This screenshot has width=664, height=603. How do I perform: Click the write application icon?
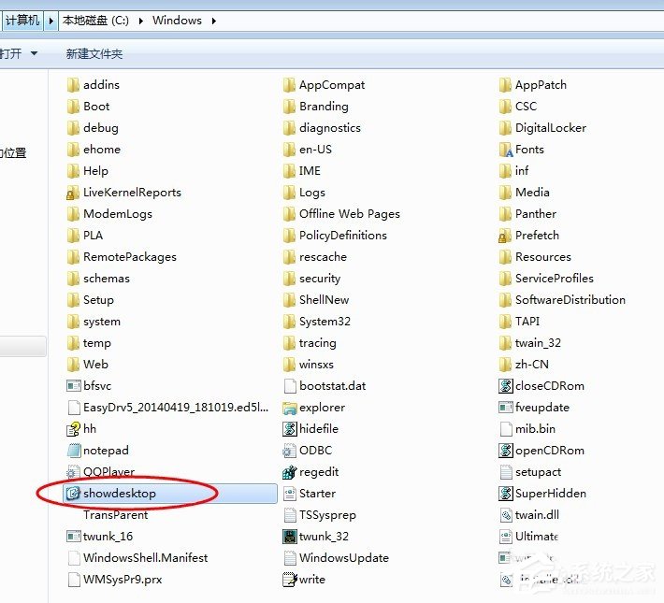click(290, 580)
